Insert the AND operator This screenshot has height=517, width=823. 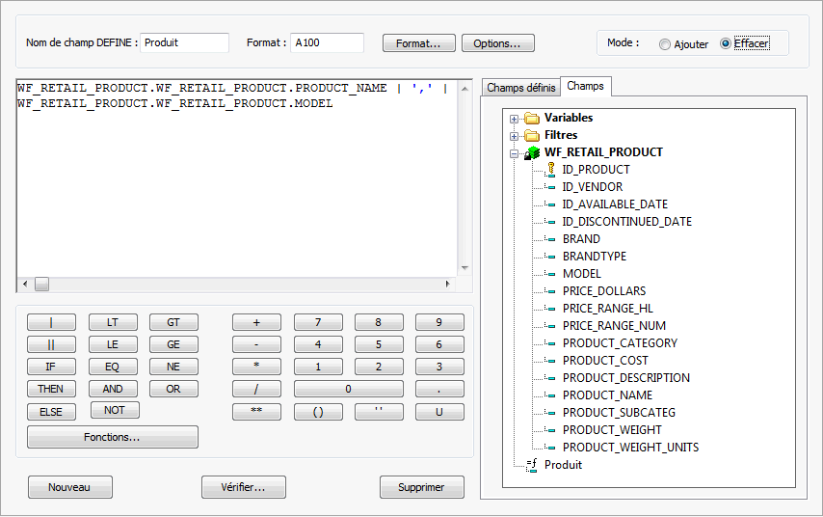tap(113, 390)
